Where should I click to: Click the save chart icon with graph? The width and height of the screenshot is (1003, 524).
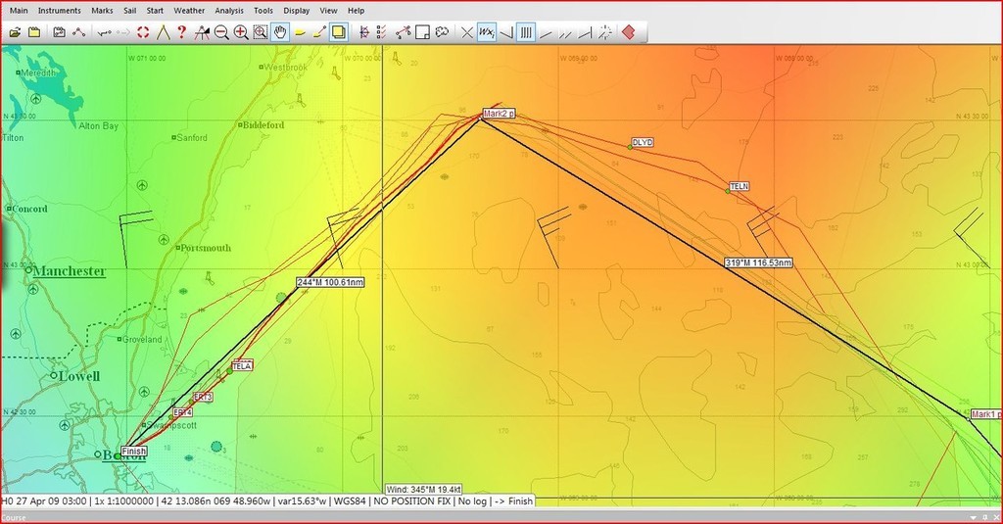pos(60,32)
